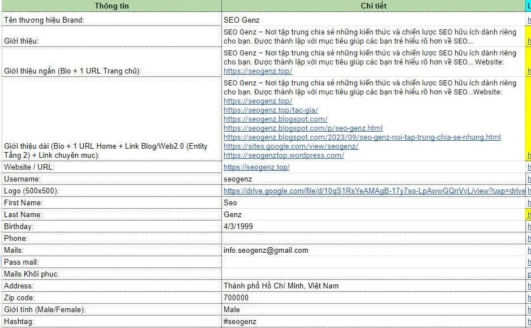Image resolution: width=531 pixels, height=328 pixels.
Task: Open the Google Drive logo link
Action: pos(374,191)
